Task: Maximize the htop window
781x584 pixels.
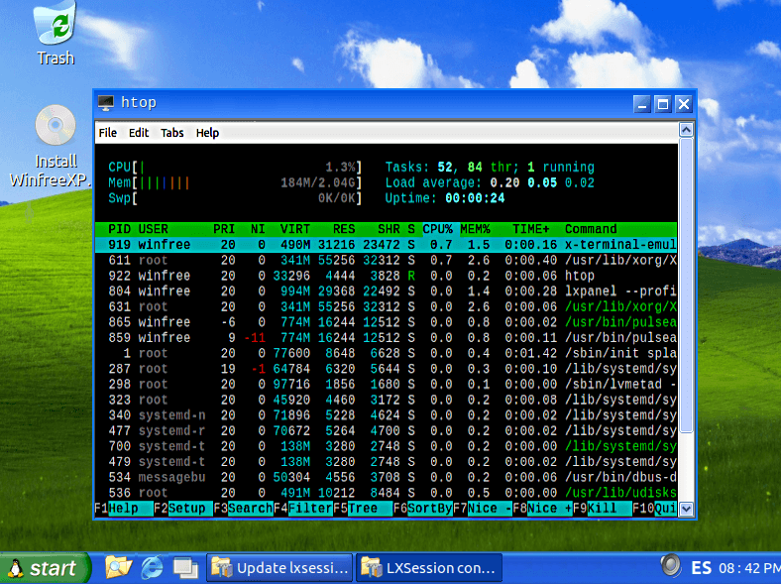Action: click(663, 104)
